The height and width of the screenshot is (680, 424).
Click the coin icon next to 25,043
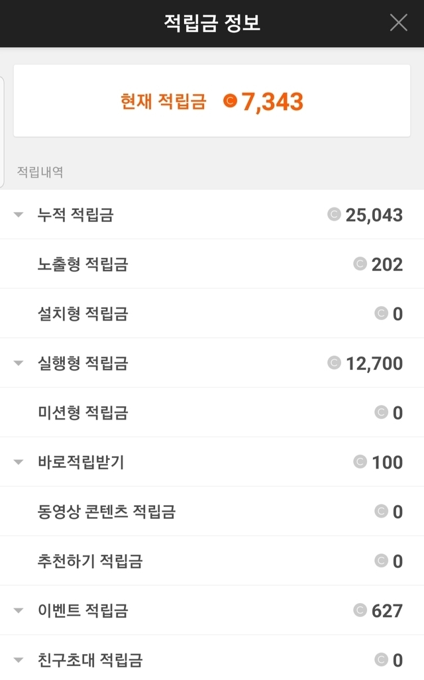[335, 215]
